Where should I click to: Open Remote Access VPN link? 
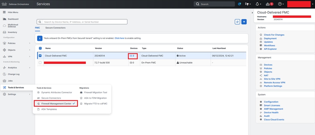click(274, 82)
